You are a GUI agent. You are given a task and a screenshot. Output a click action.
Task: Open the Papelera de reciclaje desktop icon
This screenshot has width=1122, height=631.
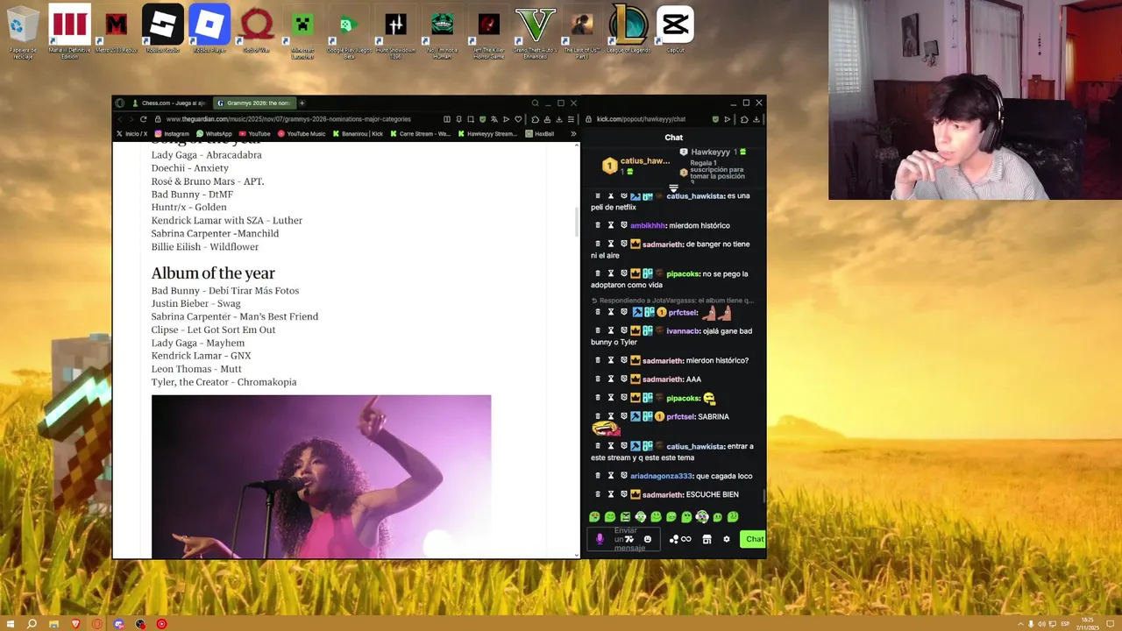tap(23, 32)
